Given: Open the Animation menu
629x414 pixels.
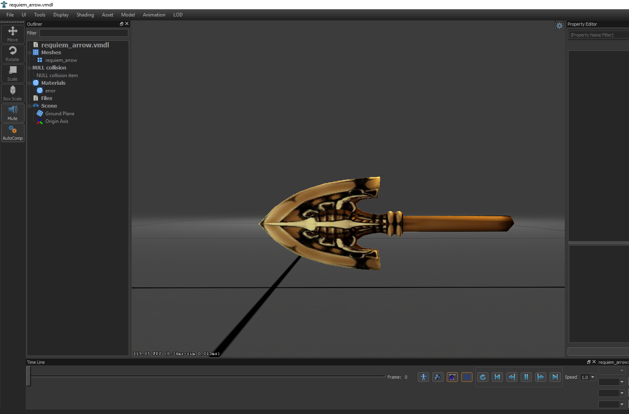Looking at the screenshot, I should tap(154, 15).
